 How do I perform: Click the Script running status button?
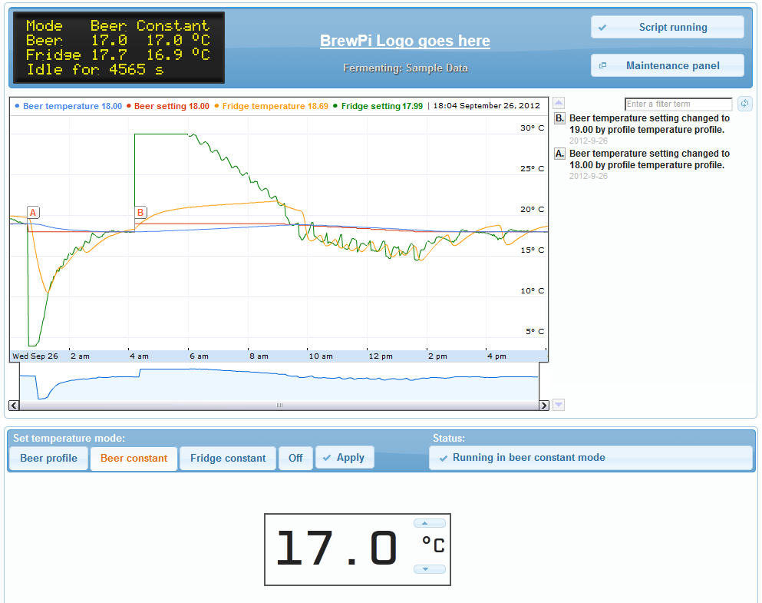click(668, 27)
